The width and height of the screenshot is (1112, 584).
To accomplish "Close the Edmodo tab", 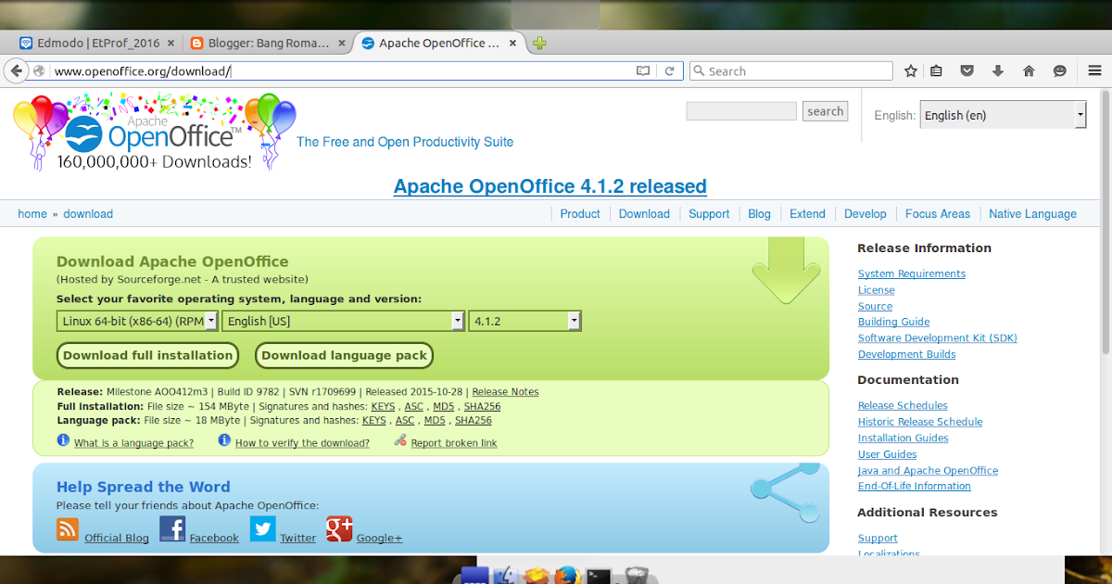I will pos(171,43).
